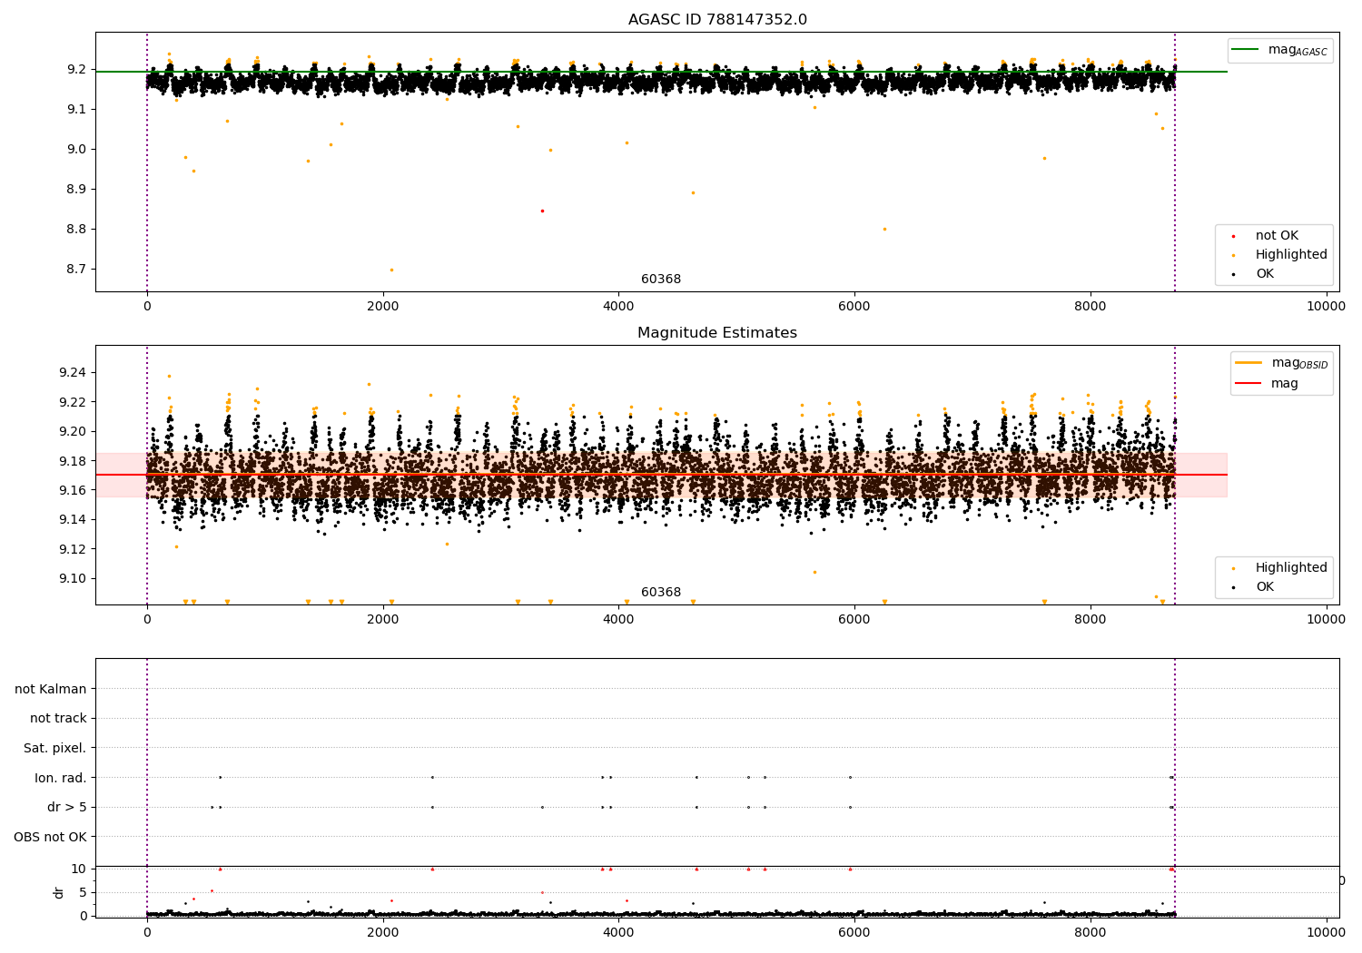Click the 9.18 y-axis tick label
The height and width of the screenshot is (953, 1362).
(74, 461)
